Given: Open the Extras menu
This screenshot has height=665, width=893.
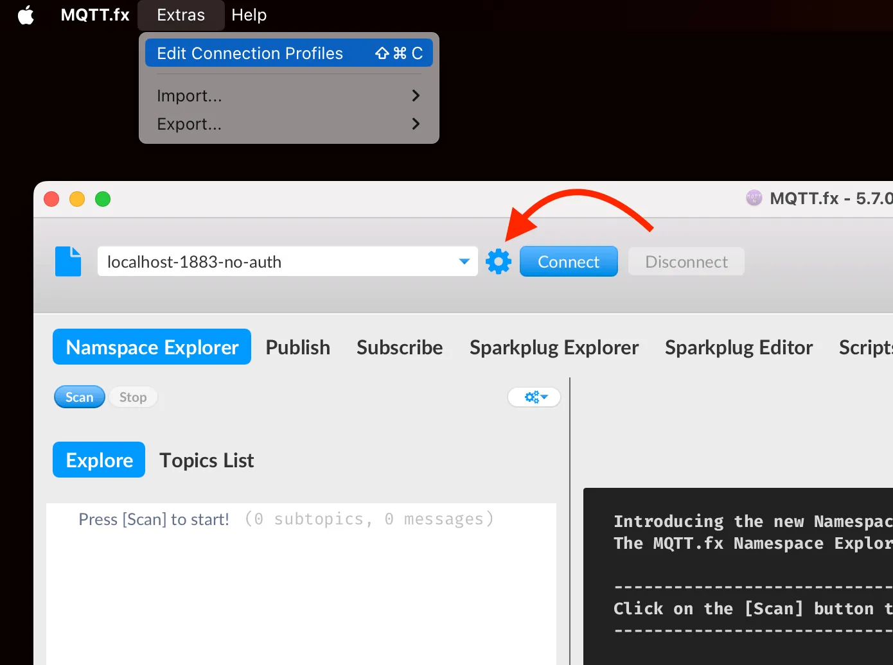Looking at the screenshot, I should (x=181, y=15).
